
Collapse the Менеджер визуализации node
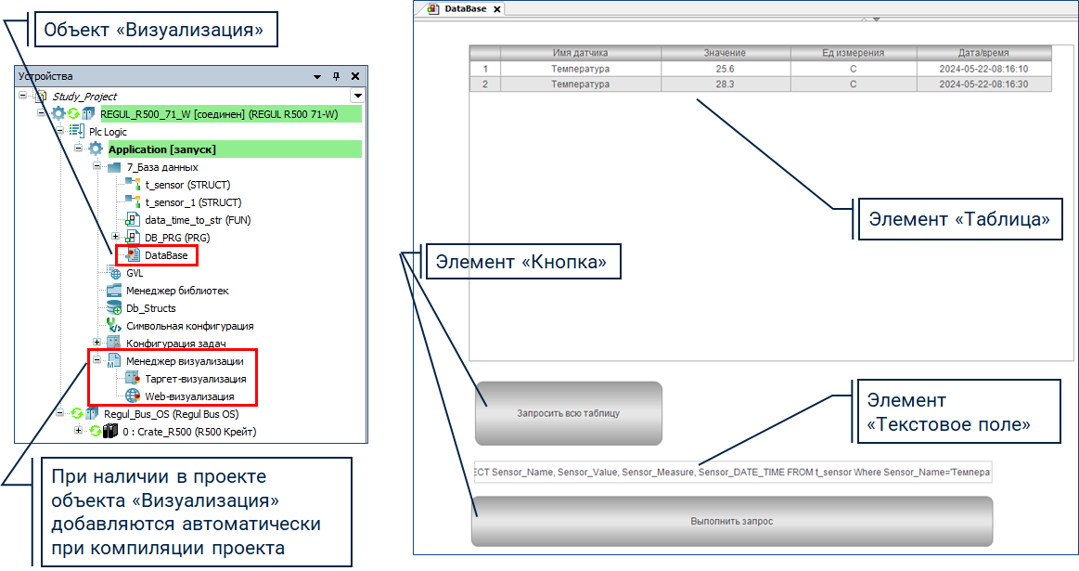(x=96, y=361)
